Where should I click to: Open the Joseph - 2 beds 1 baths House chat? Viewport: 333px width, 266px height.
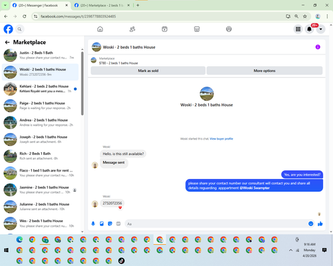tap(41, 139)
